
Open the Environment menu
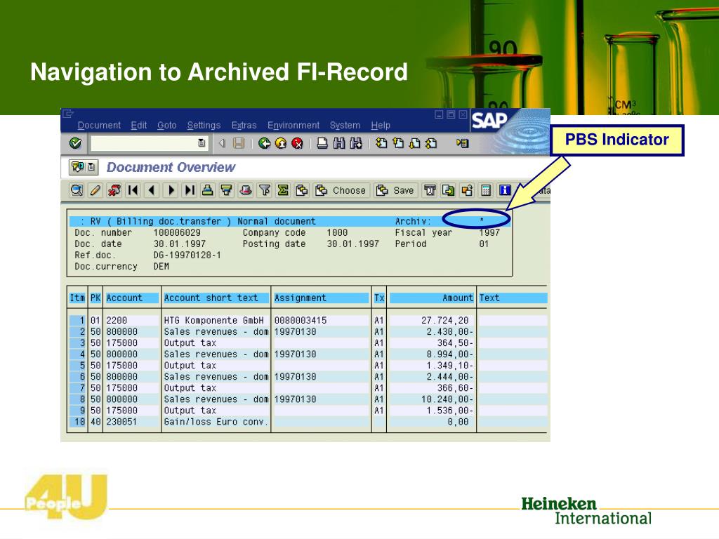coord(293,125)
